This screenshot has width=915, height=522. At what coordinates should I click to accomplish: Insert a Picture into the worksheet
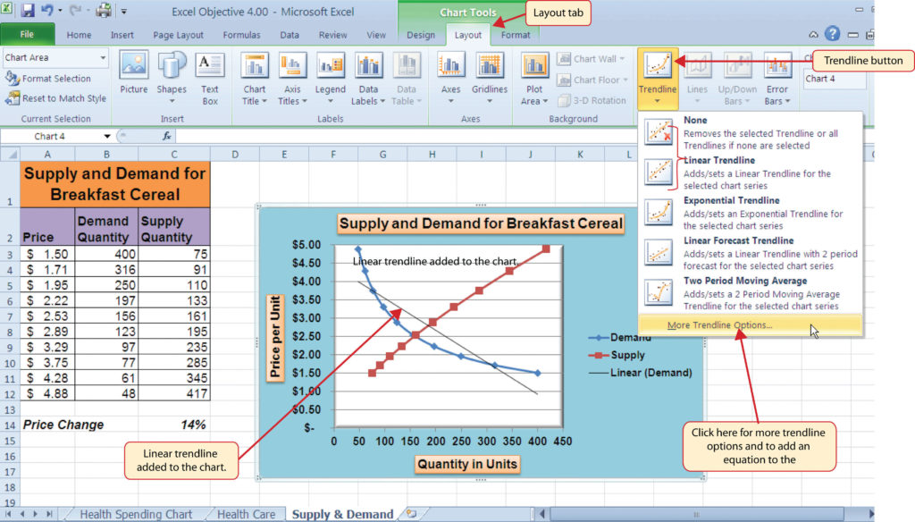click(133, 76)
